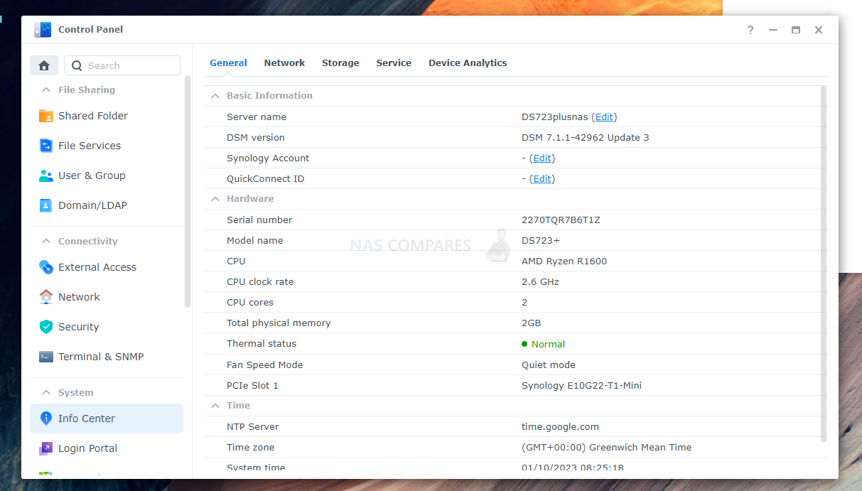Image resolution: width=862 pixels, height=491 pixels.
Task: Collapse the Time section
Action: point(215,405)
